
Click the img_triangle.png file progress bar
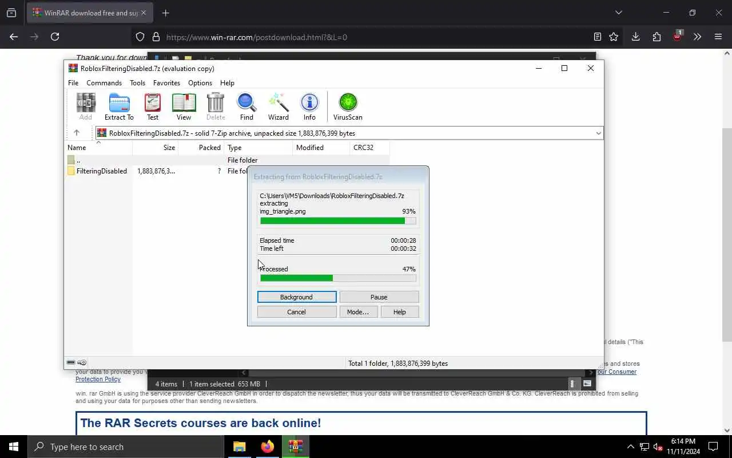[338, 221]
